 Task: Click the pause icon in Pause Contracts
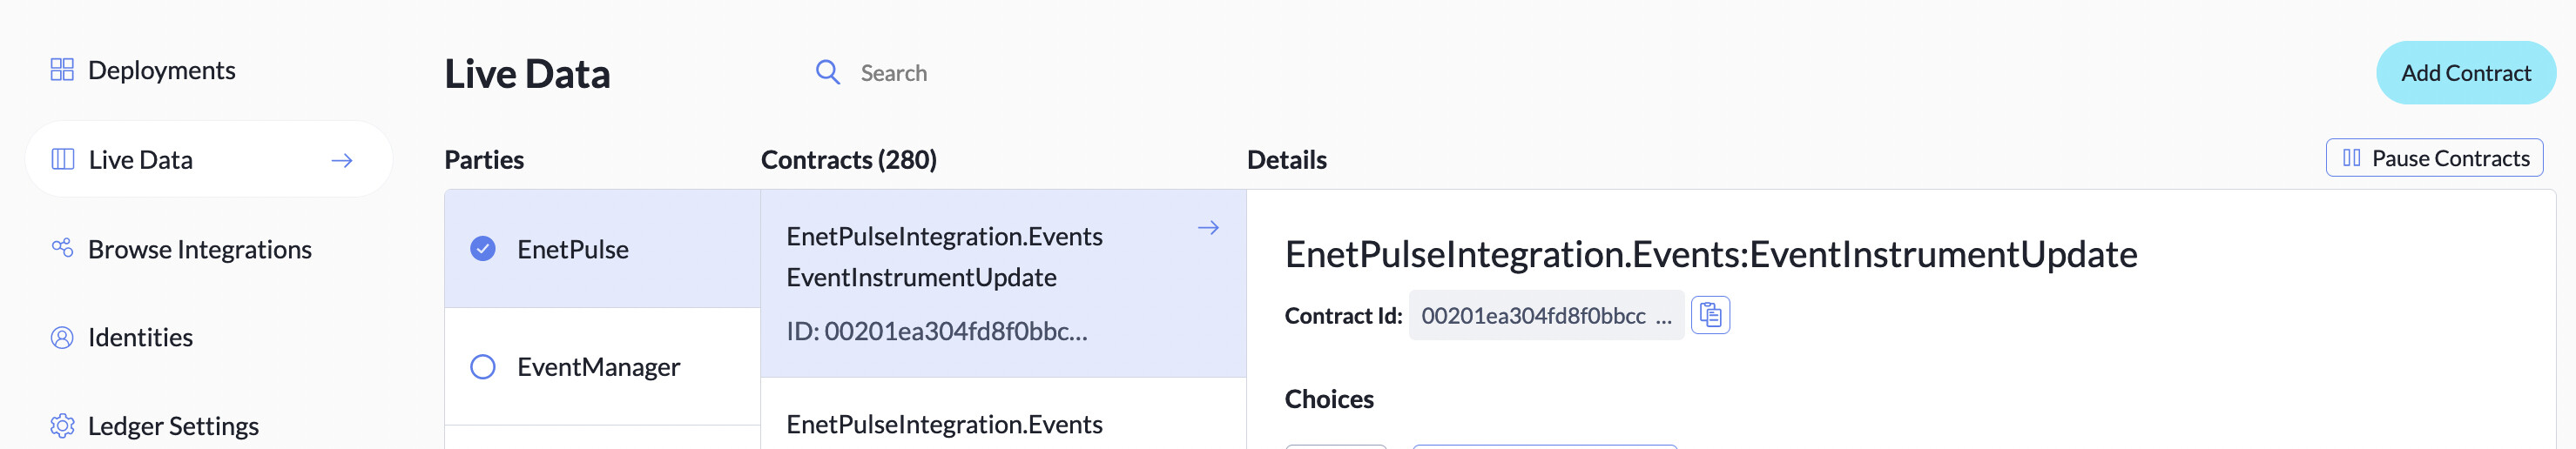pyautogui.click(x=2351, y=158)
